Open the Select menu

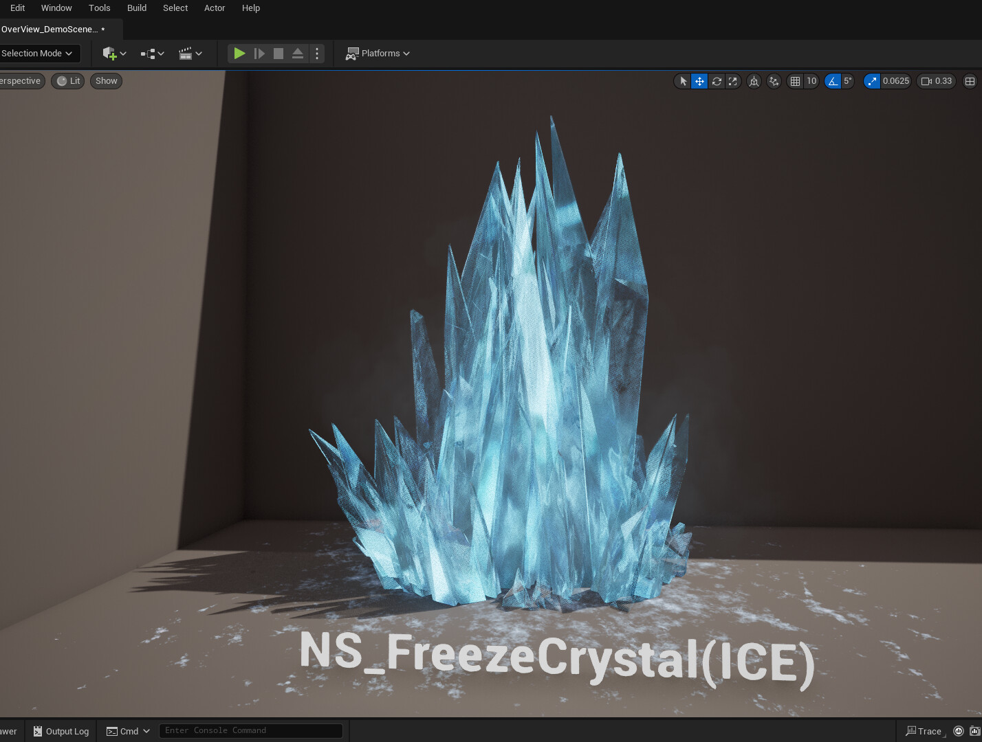(175, 8)
